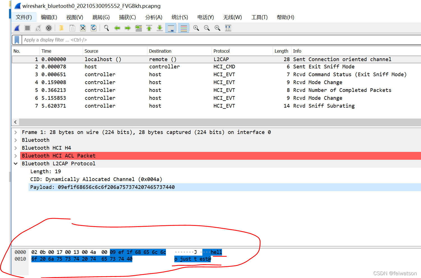Select packet 2 Sent Exit Sniff Mode
Screen dimensions: 421x278
point(216,67)
